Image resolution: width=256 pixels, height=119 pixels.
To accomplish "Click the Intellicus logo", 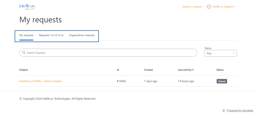I will click(x=27, y=7).
